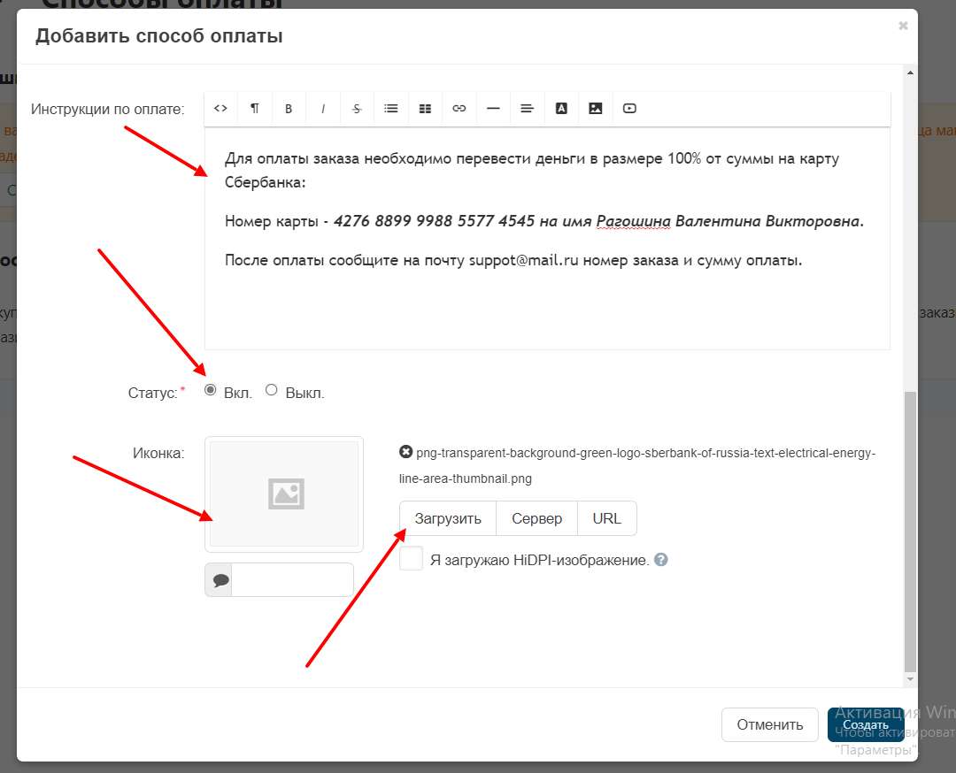Click the uploaded png file name text

pos(637,465)
